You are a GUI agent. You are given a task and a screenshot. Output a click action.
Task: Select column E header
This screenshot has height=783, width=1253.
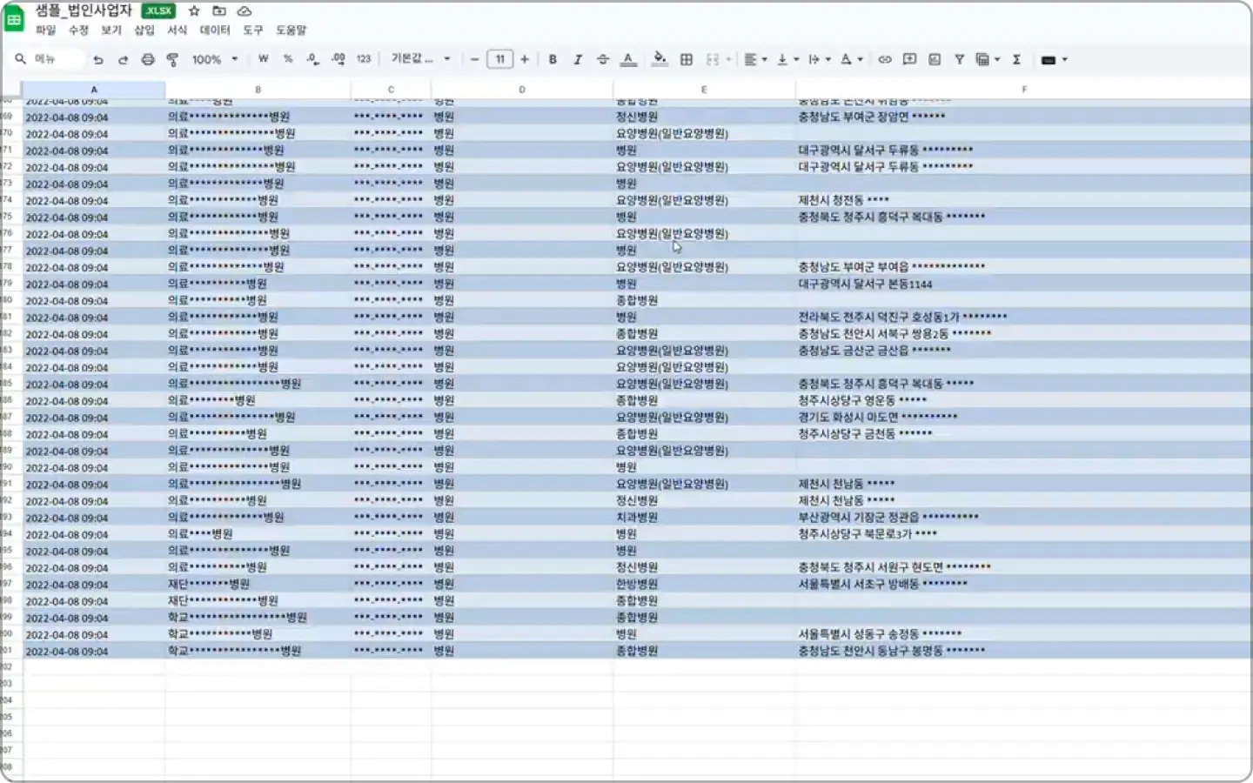pos(704,90)
